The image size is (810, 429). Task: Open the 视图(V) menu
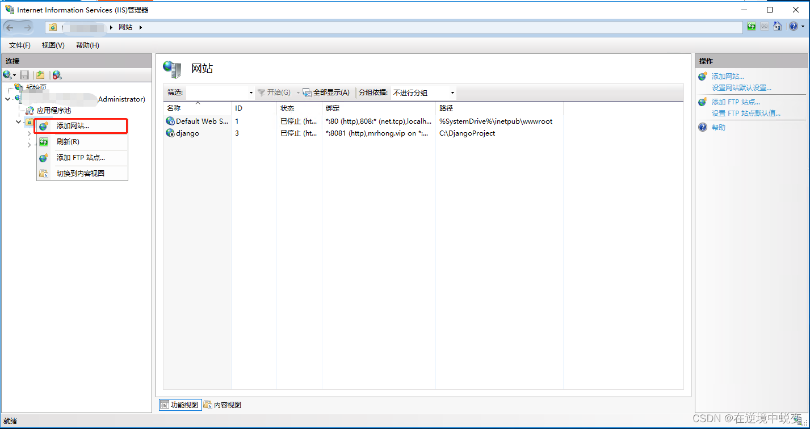(53, 45)
